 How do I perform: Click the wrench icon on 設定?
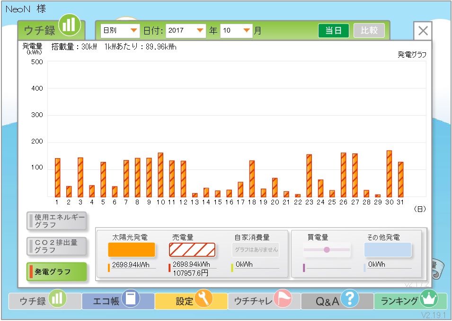204,298
